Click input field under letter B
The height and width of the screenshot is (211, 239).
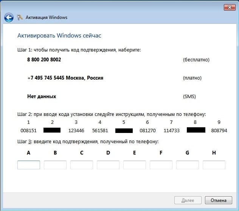coord(55,165)
